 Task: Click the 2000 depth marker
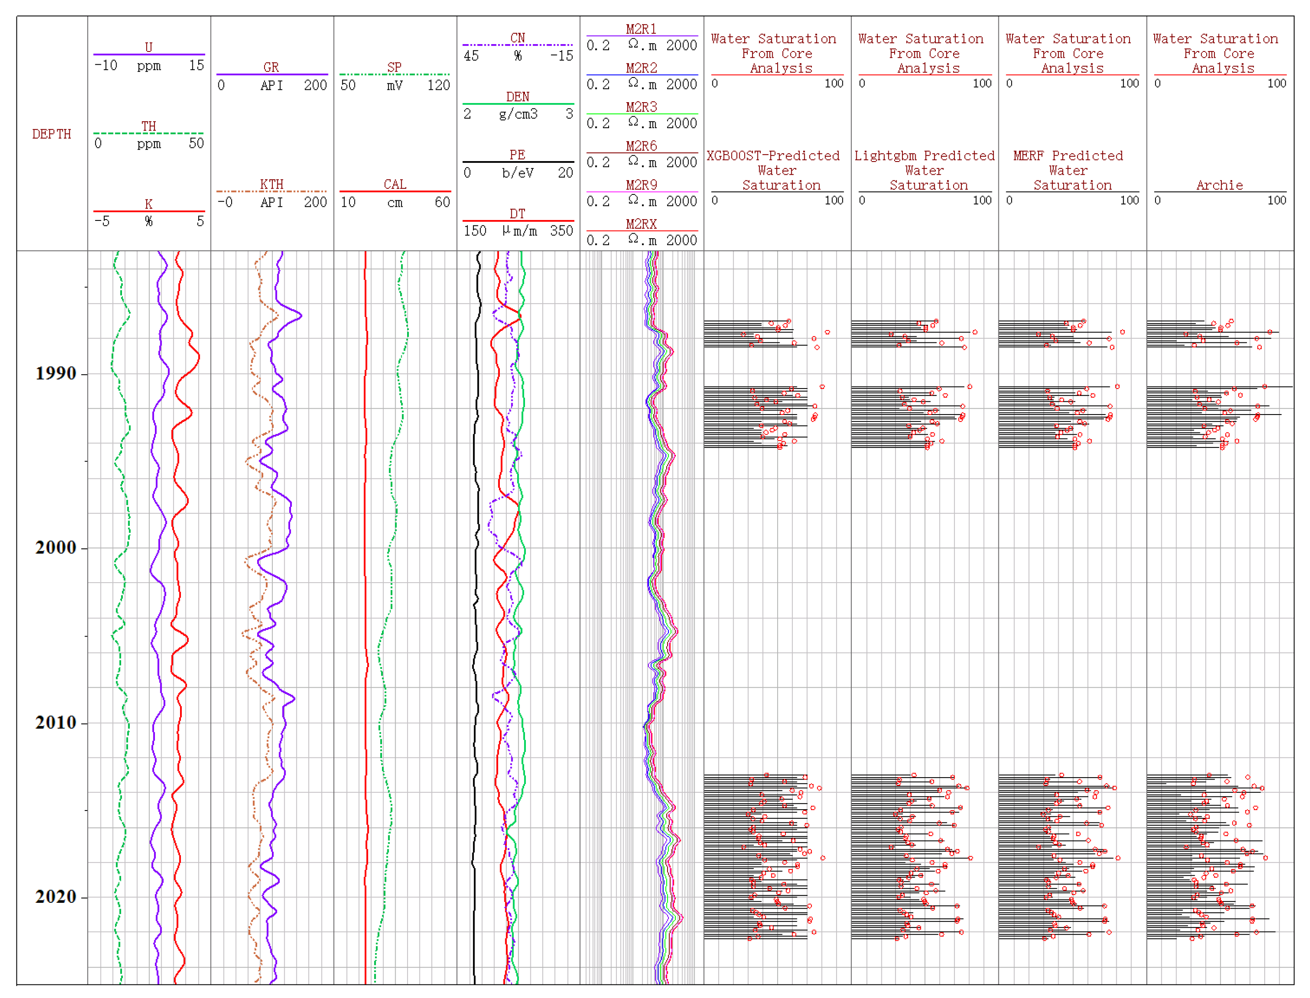tap(56, 548)
